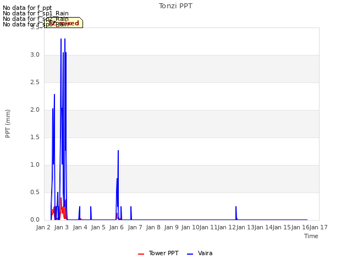Click the TZ_mixed annotation label
The width and height of the screenshot is (352, 264).
click(x=64, y=23)
